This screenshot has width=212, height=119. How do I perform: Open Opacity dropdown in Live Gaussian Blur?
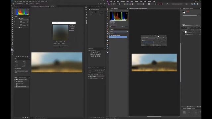click(147, 45)
